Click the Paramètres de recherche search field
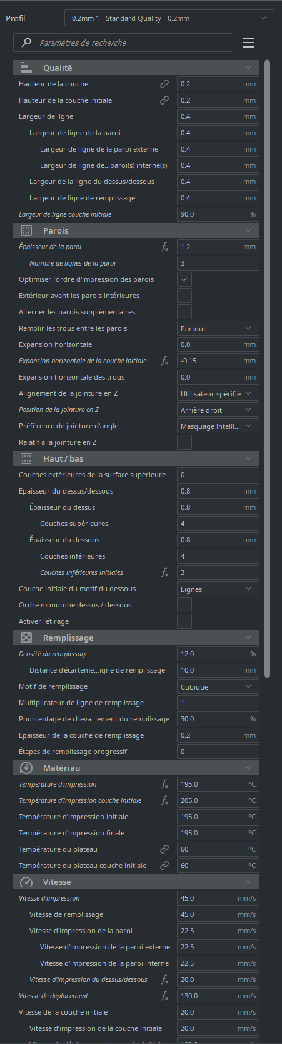This screenshot has width=282, height=1044. tap(123, 43)
